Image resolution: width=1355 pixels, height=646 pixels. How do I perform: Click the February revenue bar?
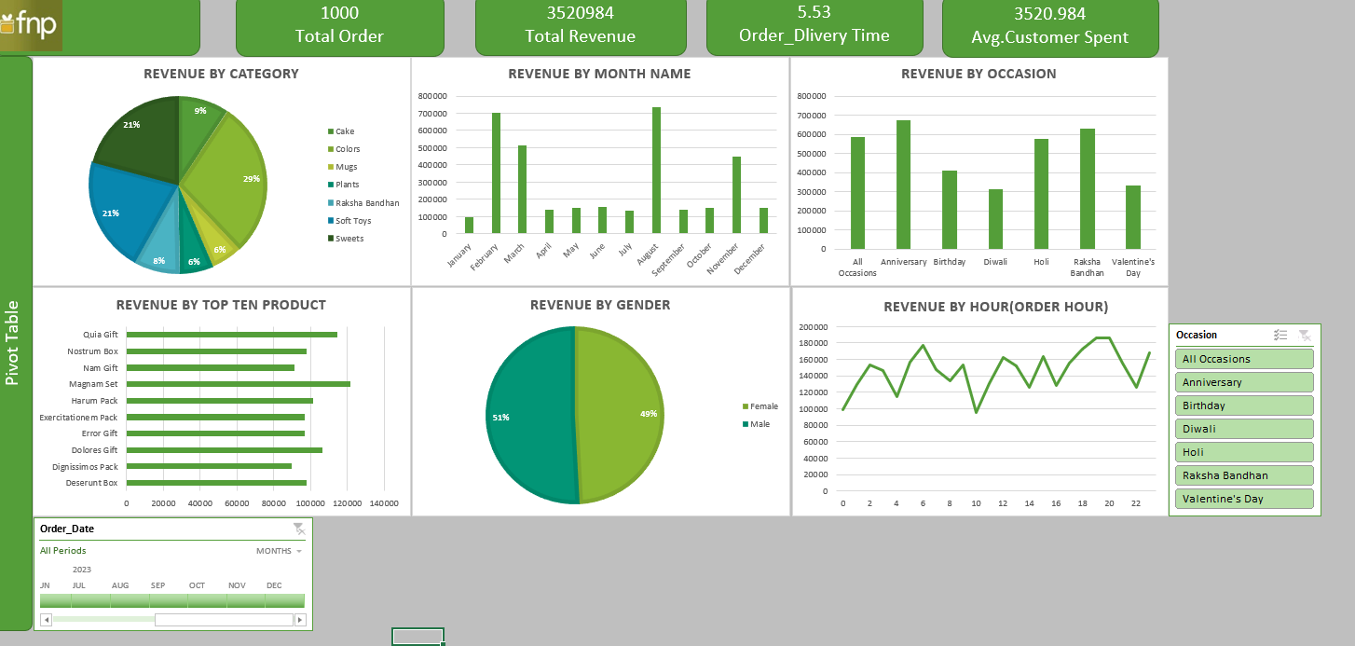[496, 173]
